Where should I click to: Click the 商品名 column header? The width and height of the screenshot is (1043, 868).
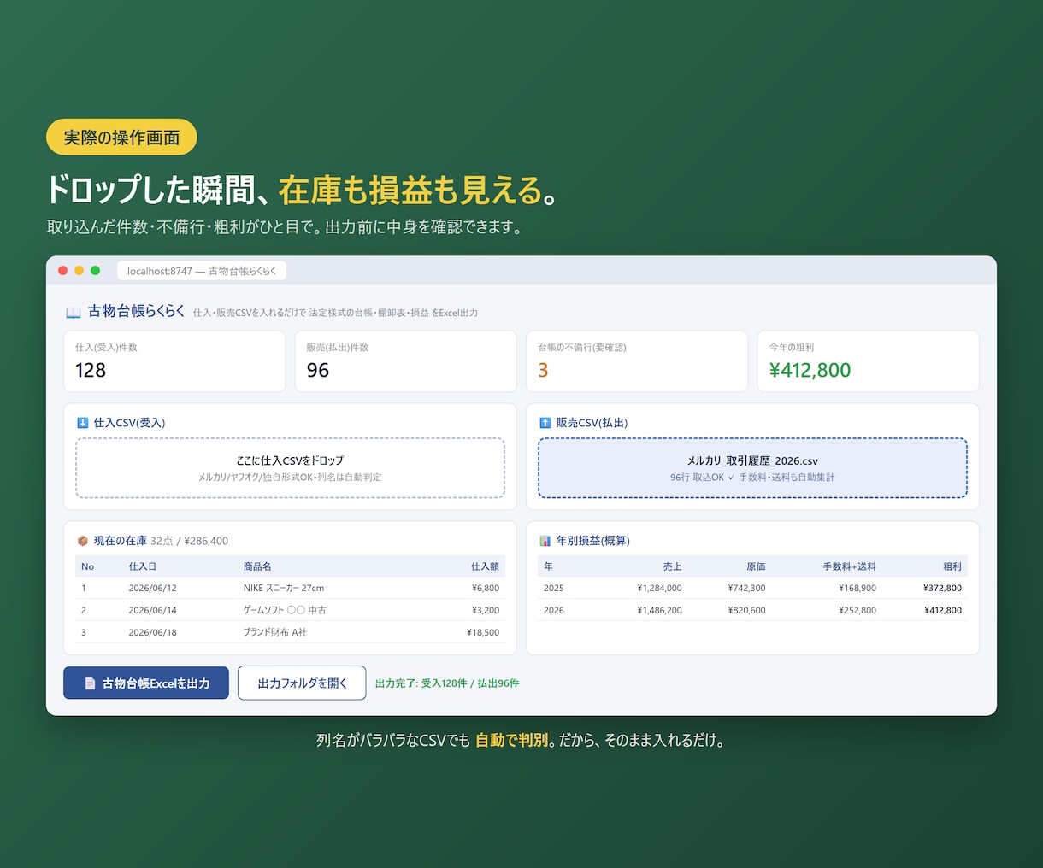(x=257, y=566)
